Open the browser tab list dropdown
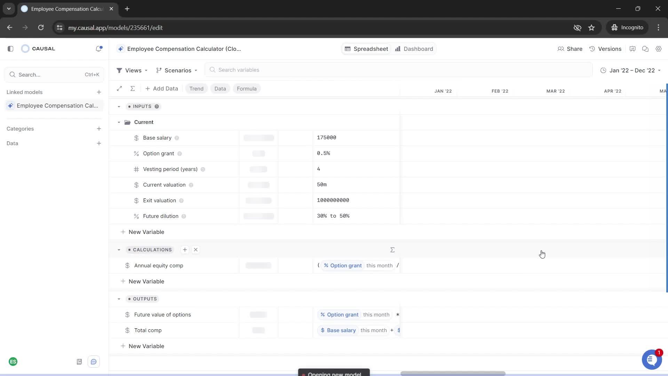This screenshot has height=376, width=668. (x=9, y=9)
